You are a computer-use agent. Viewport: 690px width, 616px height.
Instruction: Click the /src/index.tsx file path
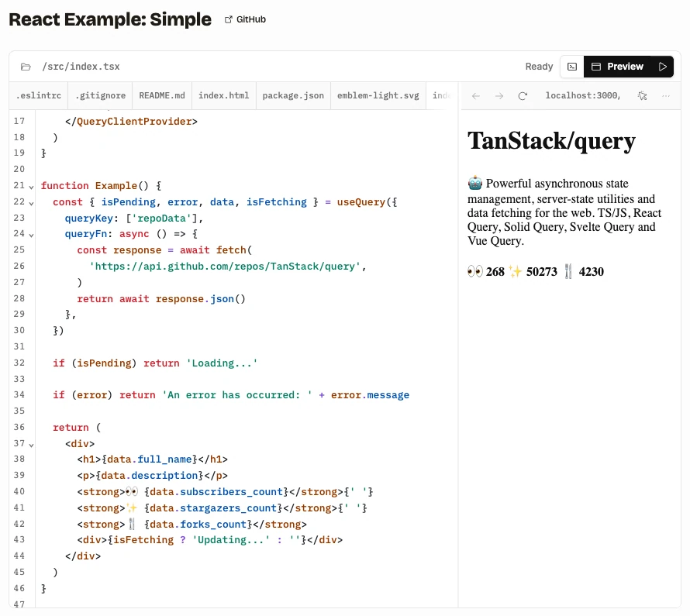pos(81,67)
